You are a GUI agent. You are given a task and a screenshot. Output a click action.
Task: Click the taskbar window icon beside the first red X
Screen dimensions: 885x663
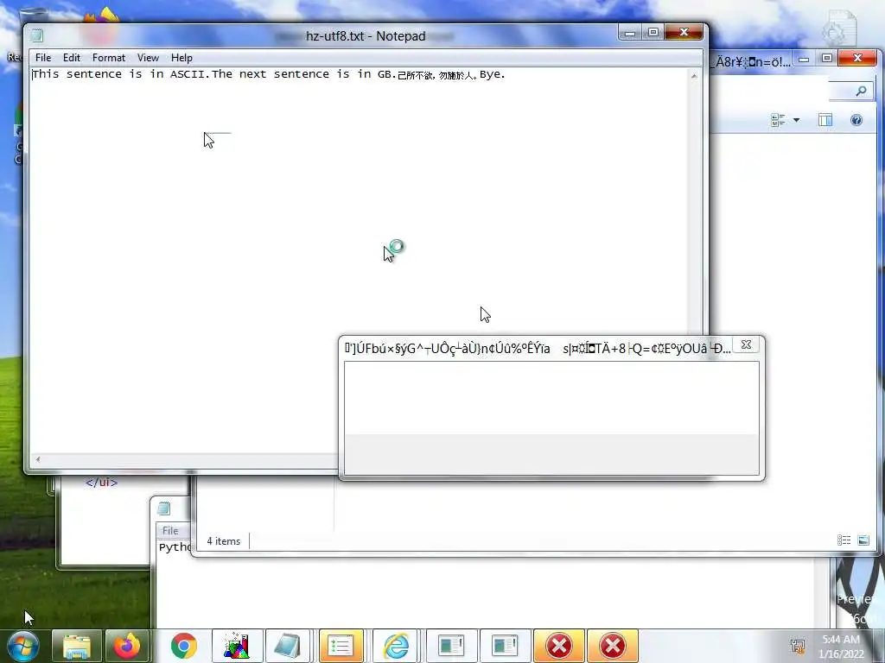(505, 646)
